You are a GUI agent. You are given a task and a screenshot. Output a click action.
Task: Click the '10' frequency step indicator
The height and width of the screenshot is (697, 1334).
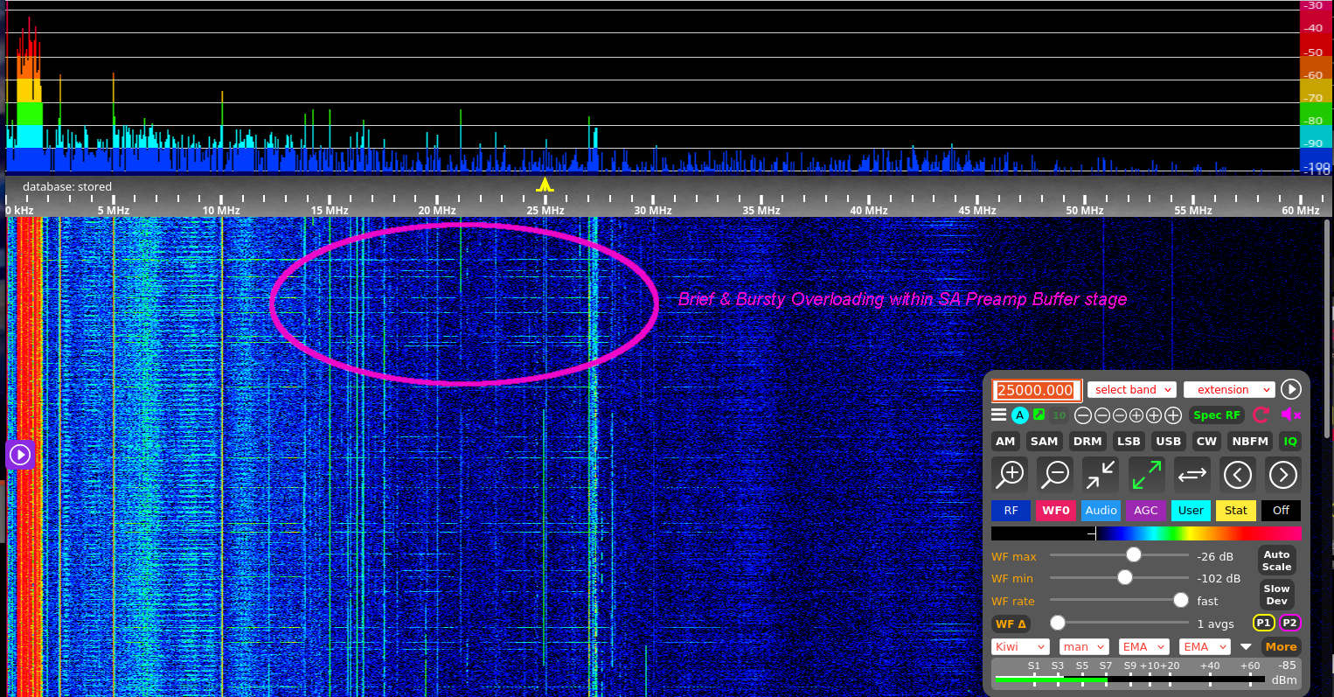pyautogui.click(x=1060, y=415)
